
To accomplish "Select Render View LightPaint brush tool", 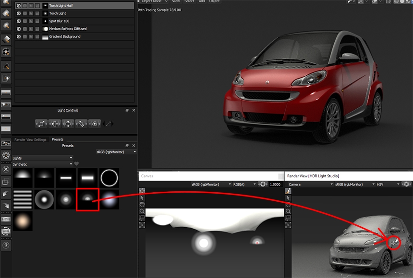I will [288, 191].
